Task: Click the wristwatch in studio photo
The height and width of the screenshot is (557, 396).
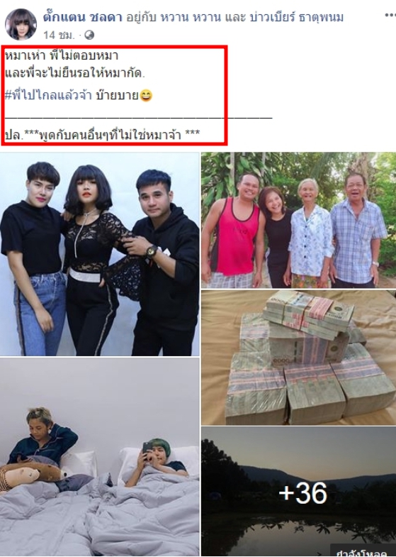Action: tap(151, 251)
